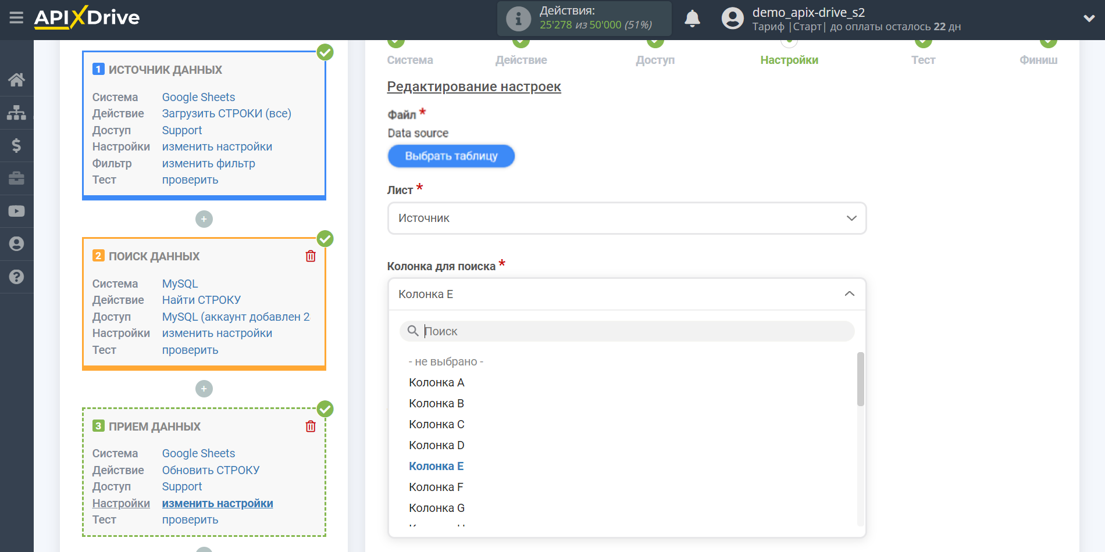Go to the Система step
This screenshot has width=1105, height=552.
click(x=410, y=60)
